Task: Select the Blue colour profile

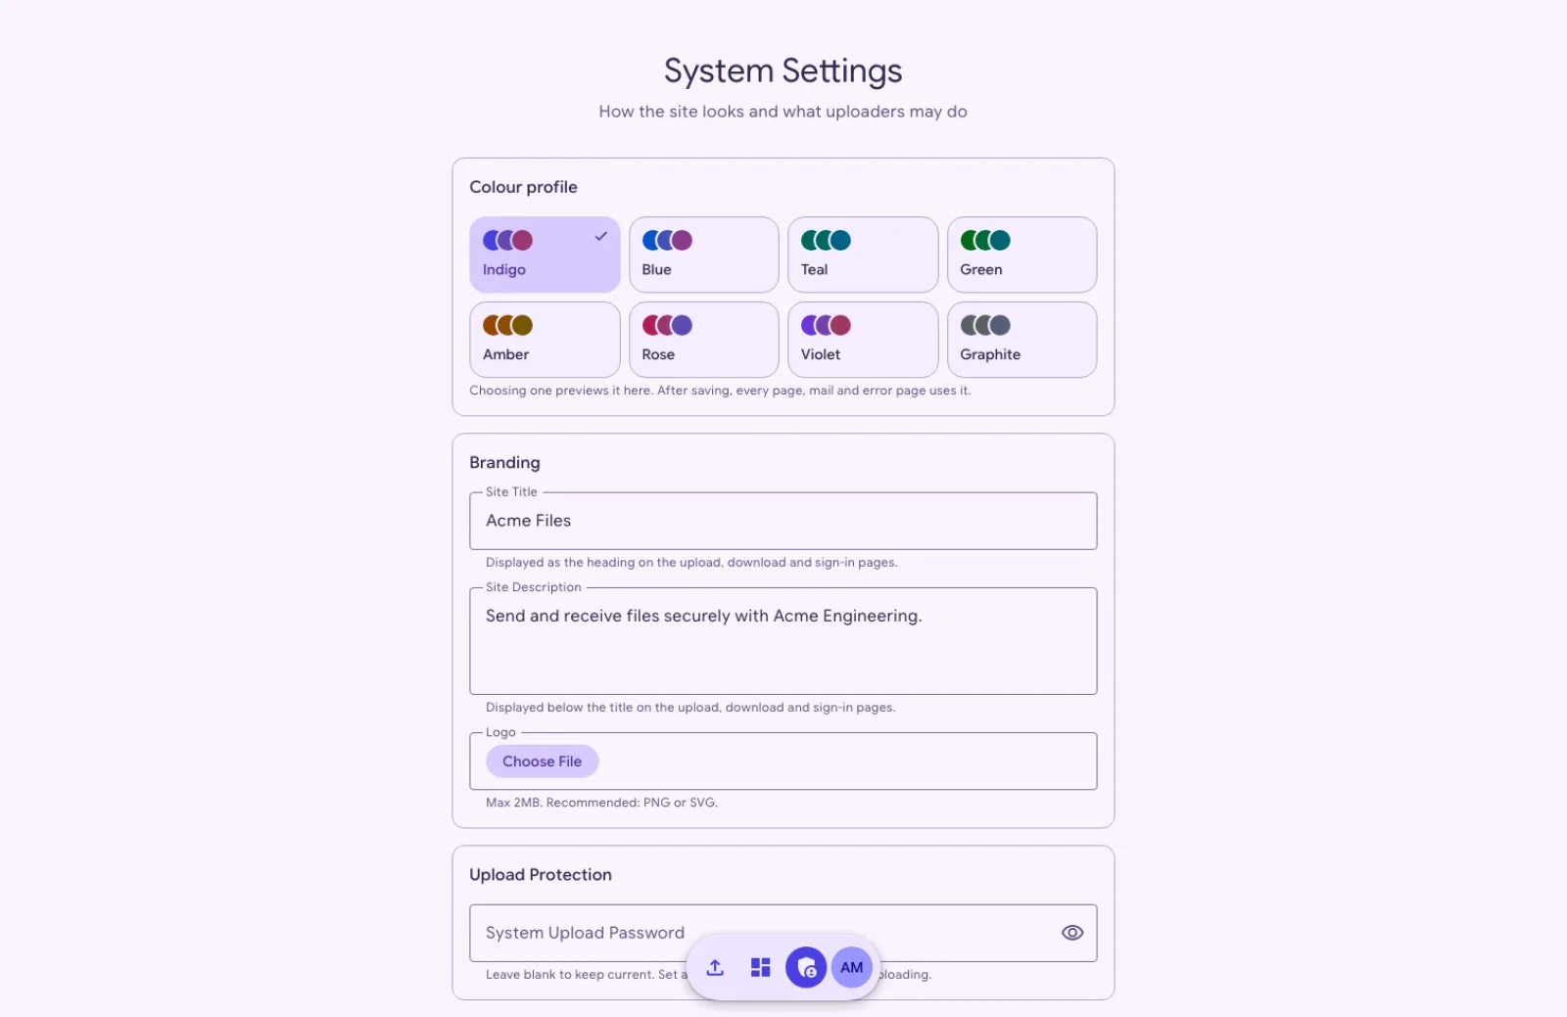Action: pos(704,254)
